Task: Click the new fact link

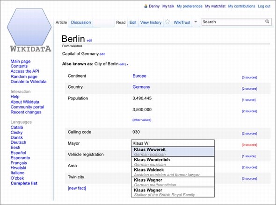Action: tap(77, 188)
